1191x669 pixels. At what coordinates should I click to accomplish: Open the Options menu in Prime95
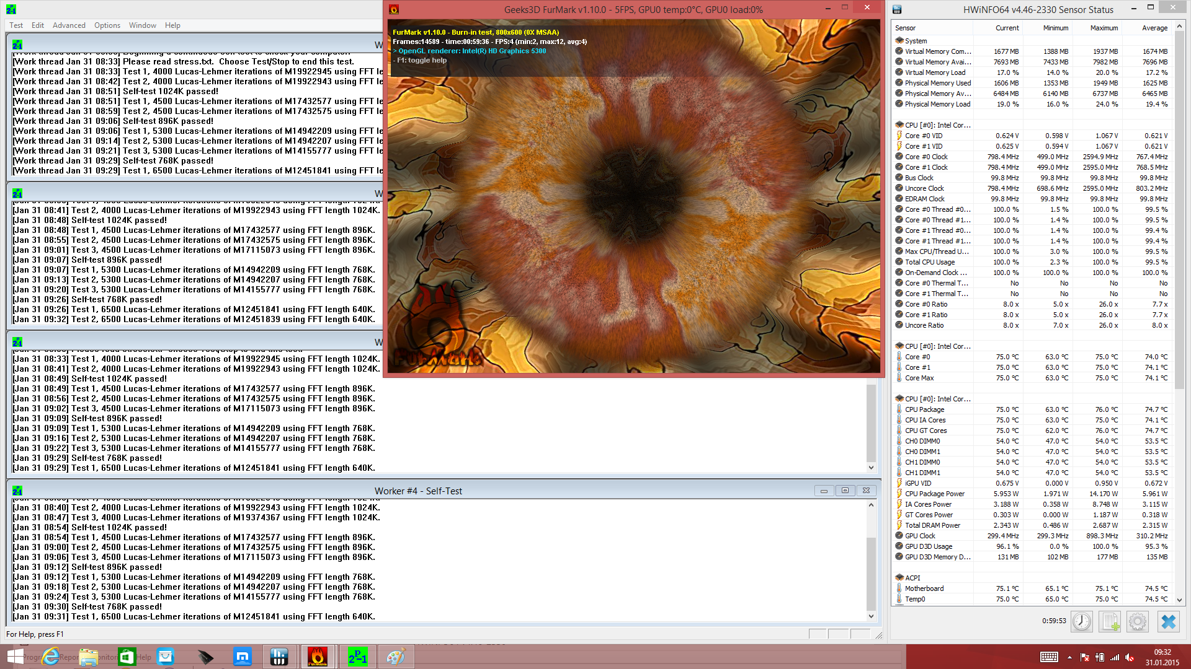coord(107,25)
